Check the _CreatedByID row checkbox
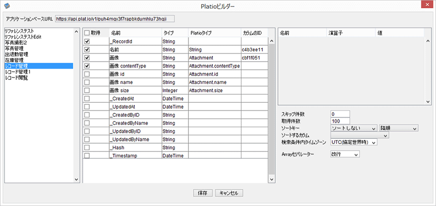 click(87, 115)
